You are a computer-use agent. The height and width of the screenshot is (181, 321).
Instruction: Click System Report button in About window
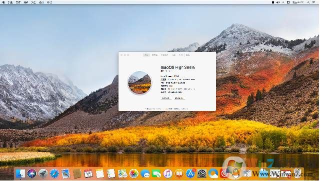(x=166, y=98)
